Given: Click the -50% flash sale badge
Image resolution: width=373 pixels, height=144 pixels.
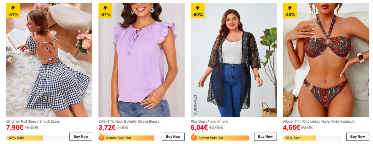Looking at the screenshot, I should pyautogui.click(x=198, y=11).
